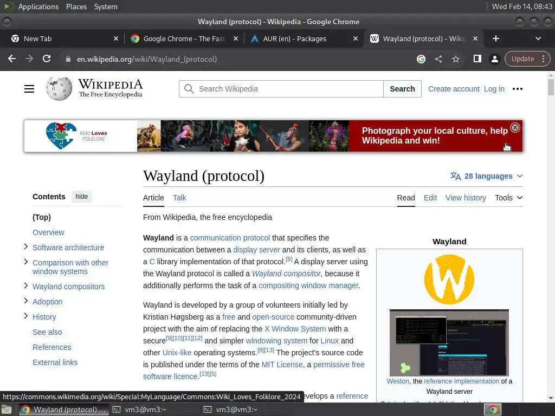Select the Article tab

(x=153, y=198)
